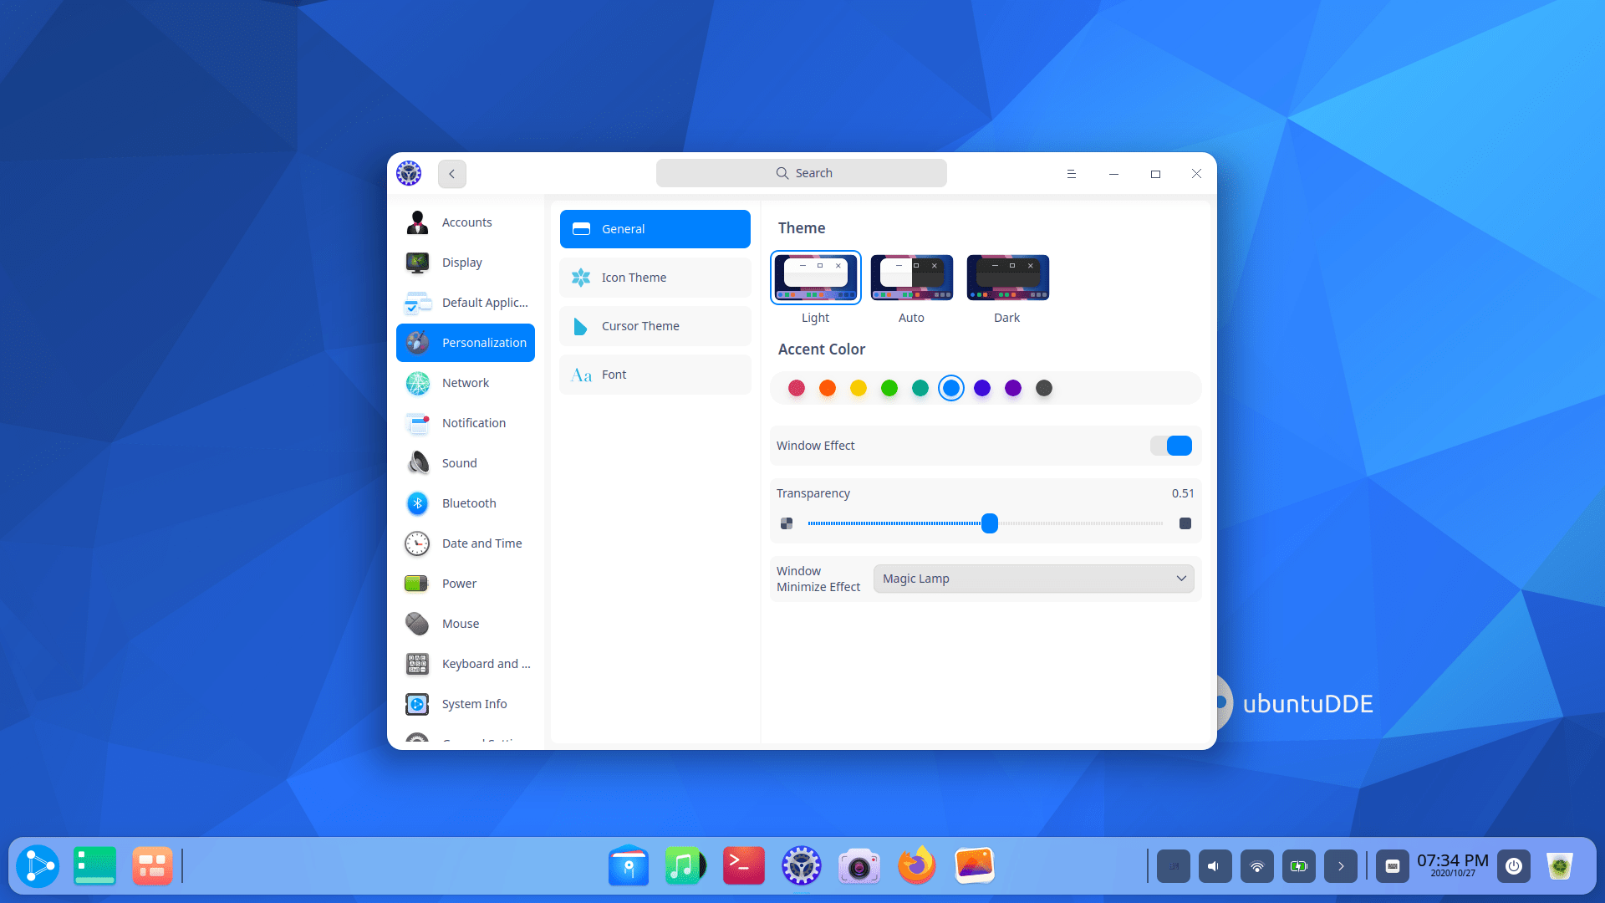The width and height of the screenshot is (1605, 903).
Task: Choose the indigo accent color
Action: (x=982, y=388)
